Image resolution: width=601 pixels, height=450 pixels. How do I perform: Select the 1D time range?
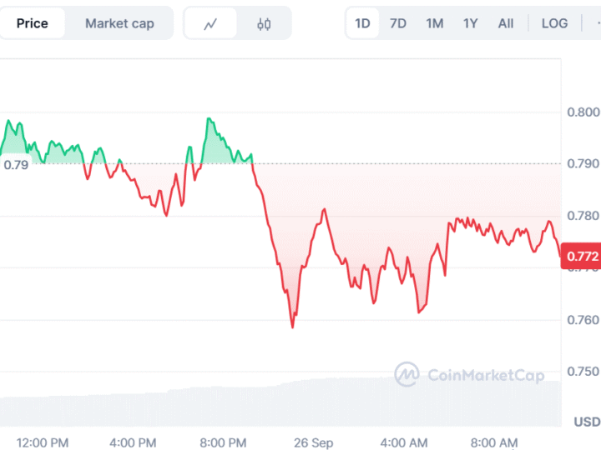(362, 23)
